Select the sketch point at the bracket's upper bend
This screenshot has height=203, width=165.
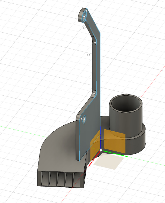point(95,43)
